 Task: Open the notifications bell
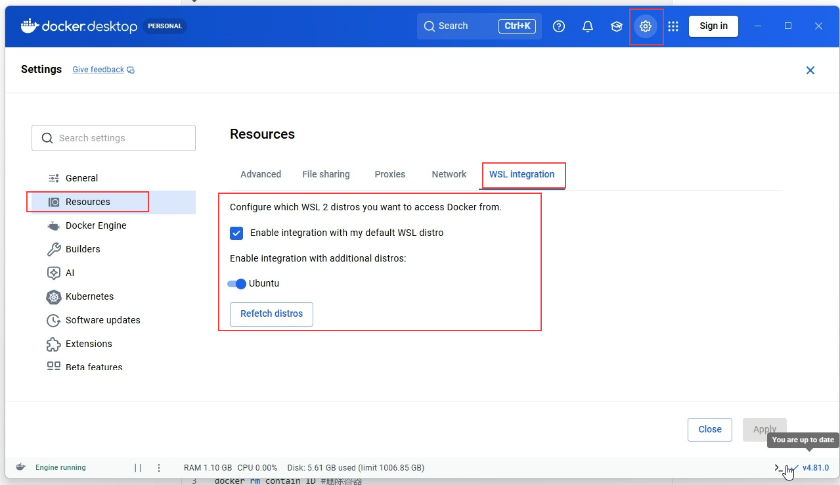pyautogui.click(x=588, y=26)
